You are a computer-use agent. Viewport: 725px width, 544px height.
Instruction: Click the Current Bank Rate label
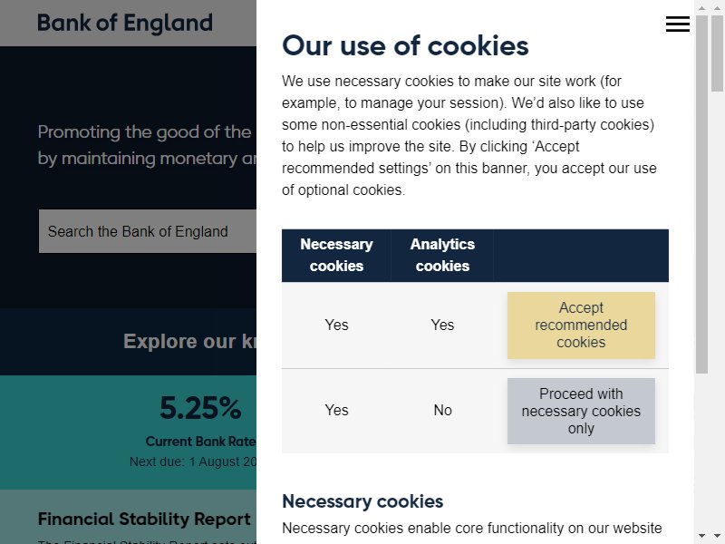200,442
